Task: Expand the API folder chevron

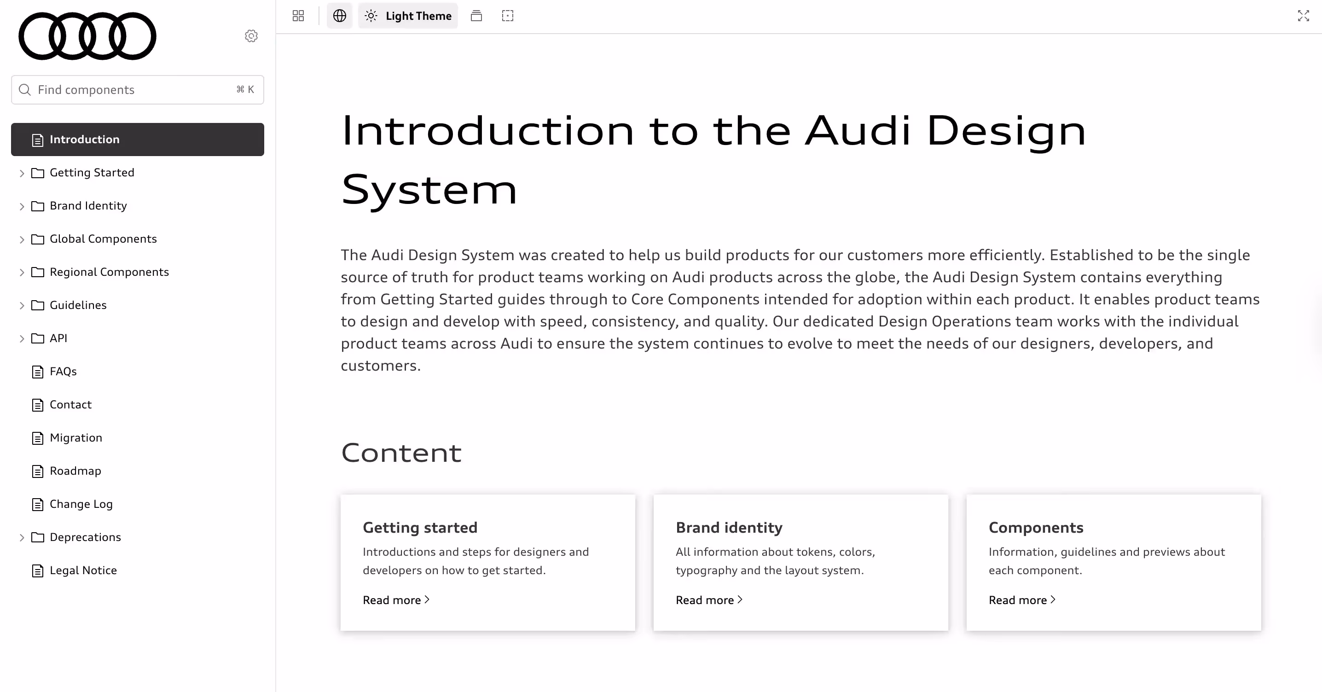Action: click(x=22, y=339)
